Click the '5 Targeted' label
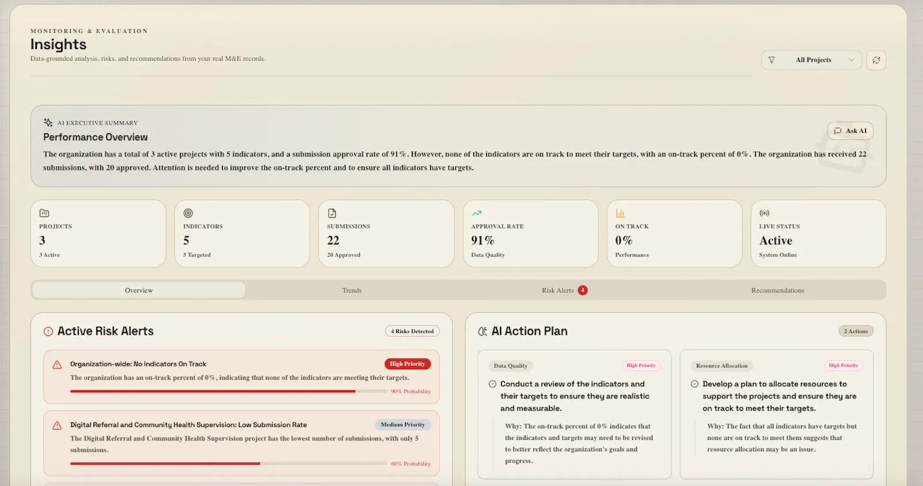This screenshot has width=923, height=486. (x=197, y=255)
